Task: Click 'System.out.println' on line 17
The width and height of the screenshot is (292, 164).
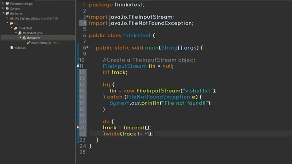Action: (x=134, y=103)
